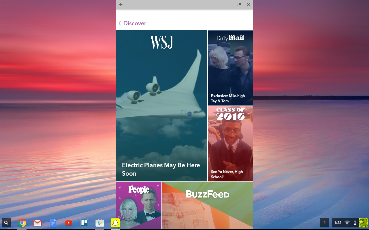Open Play Store from the shelf
The height and width of the screenshot is (230, 369).
100,223
